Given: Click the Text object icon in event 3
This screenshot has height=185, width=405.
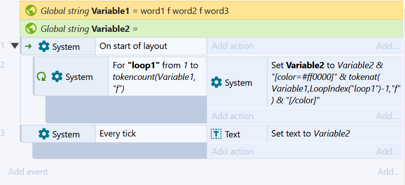Looking at the screenshot, I should [x=216, y=134].
